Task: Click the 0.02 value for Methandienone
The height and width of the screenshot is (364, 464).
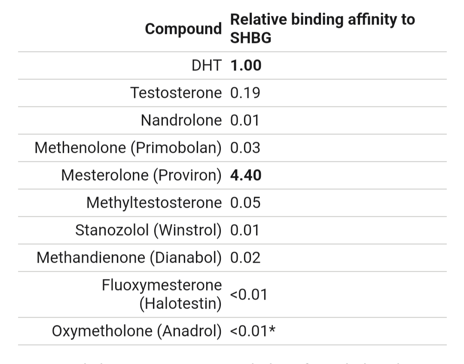Action: (x=245, y=258)
